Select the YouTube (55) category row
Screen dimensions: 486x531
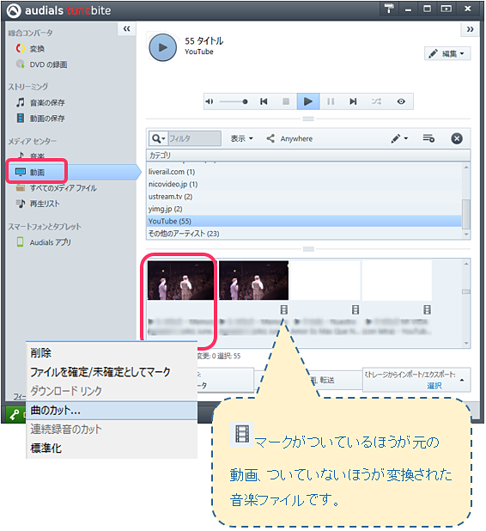[304, 221]
